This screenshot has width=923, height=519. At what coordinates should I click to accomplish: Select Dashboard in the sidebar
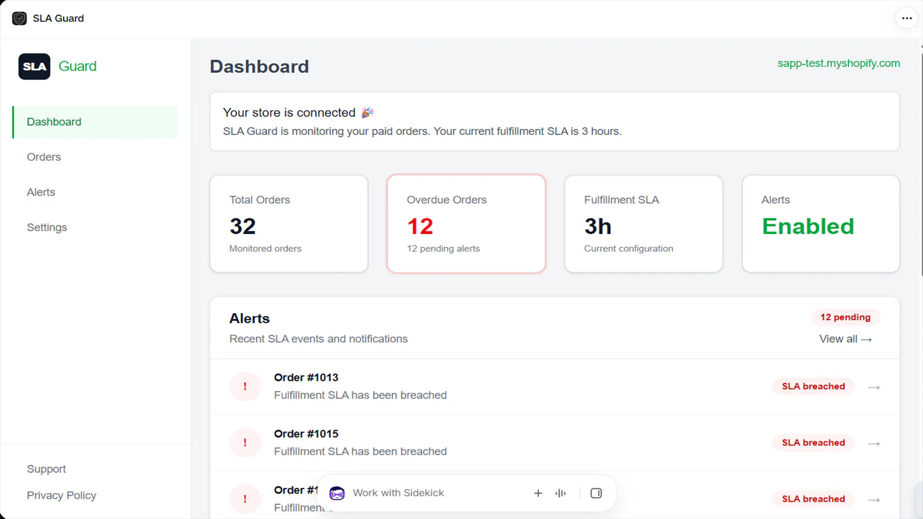point(95,122)
